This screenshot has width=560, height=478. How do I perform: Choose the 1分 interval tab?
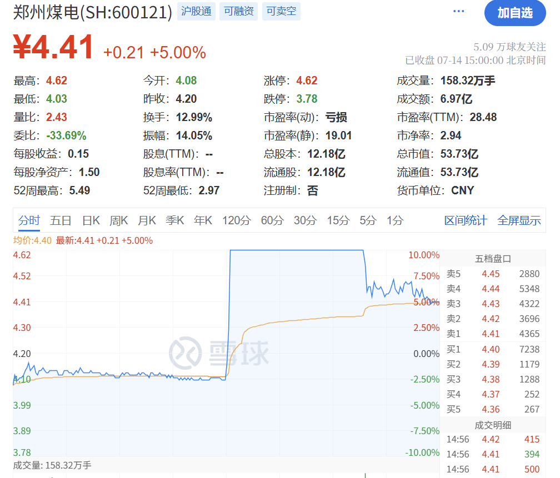click(x=394, y=220)
